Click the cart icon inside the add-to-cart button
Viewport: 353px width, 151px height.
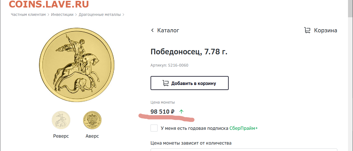(165, 83)
